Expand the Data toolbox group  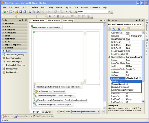(3, 26)
